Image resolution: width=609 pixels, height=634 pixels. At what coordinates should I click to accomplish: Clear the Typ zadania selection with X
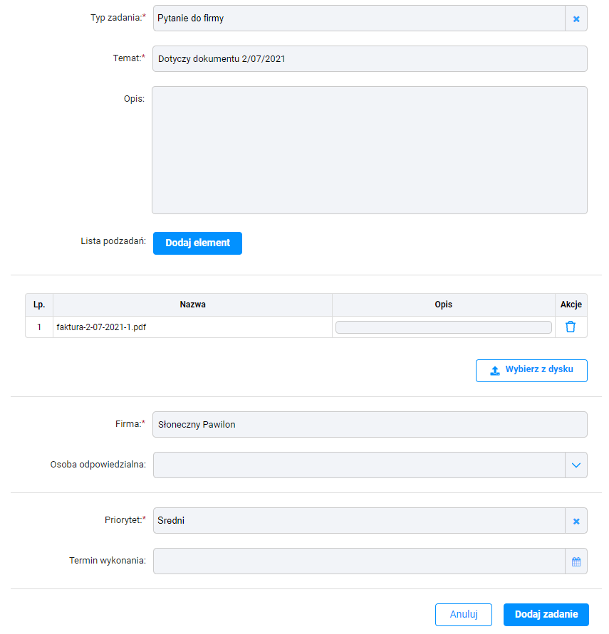(576, 19)
